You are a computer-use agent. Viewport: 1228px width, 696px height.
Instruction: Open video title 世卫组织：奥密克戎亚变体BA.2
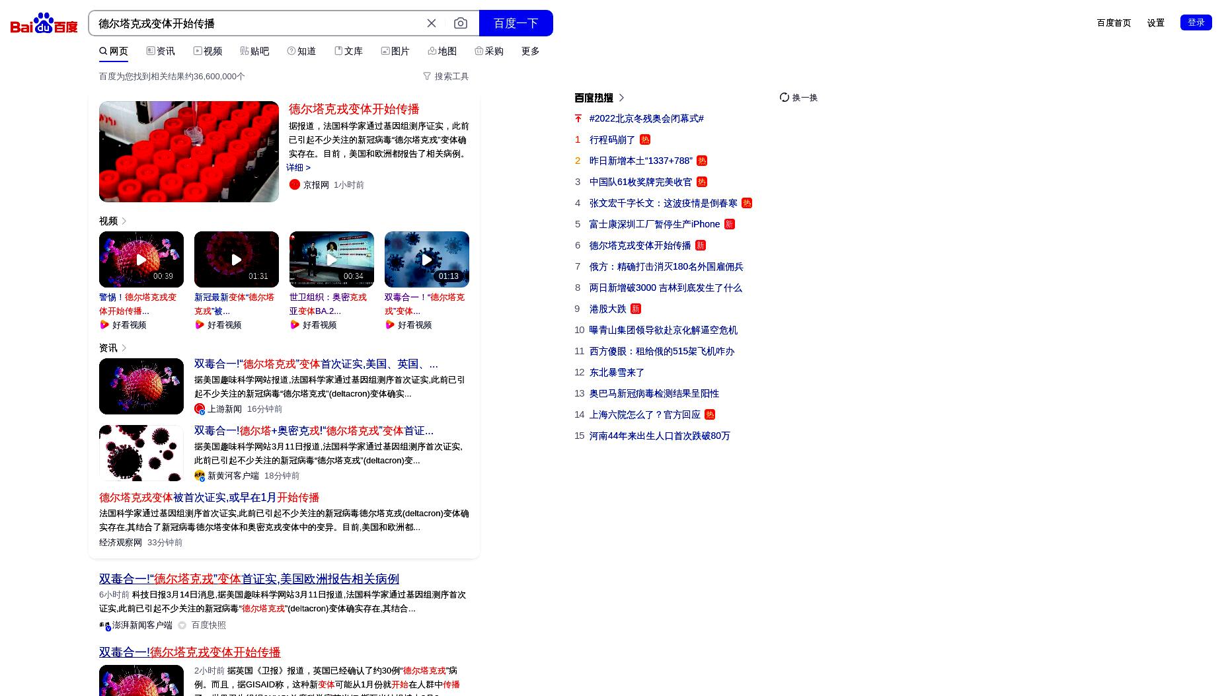pyautogui.click(x=328, y=304)
